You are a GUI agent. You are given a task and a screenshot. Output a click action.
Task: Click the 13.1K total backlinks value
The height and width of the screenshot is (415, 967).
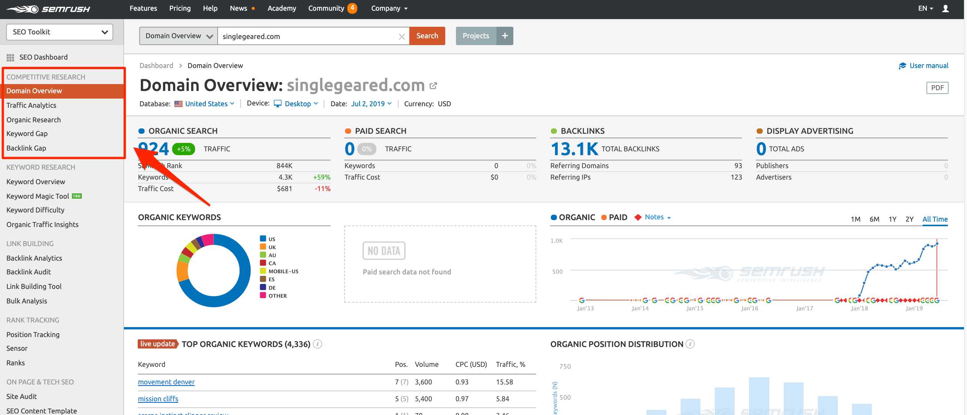[x=574, y=149]
